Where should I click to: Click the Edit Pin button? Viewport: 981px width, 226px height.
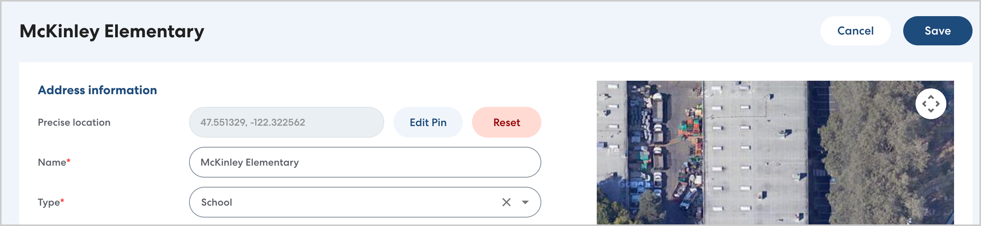click(x=428, y=122)
